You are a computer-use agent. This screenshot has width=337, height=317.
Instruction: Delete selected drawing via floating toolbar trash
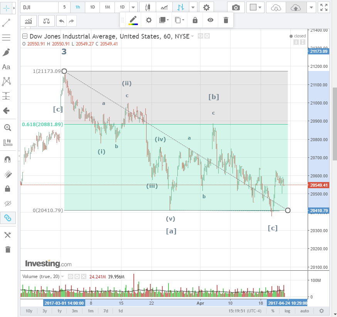click(226, 20)
